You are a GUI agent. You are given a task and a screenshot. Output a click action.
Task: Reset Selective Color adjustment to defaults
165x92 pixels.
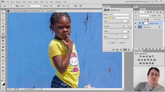pyautogui.click(x=121, y=50)
